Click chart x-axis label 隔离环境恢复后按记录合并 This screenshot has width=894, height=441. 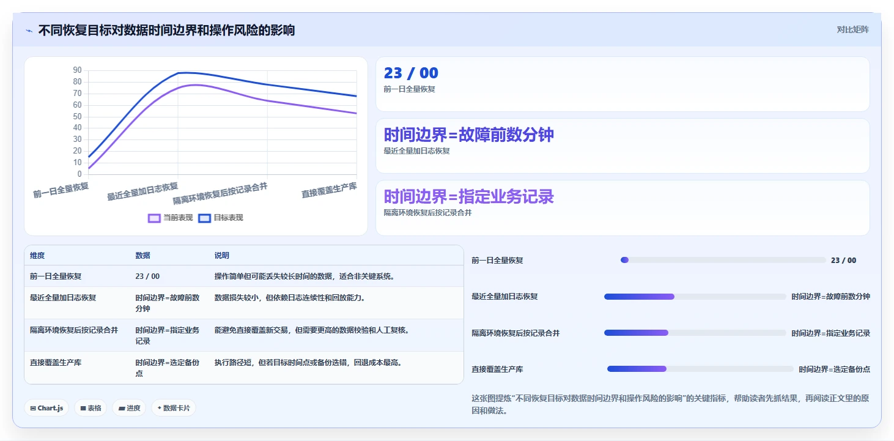click(x=221, y=193)
